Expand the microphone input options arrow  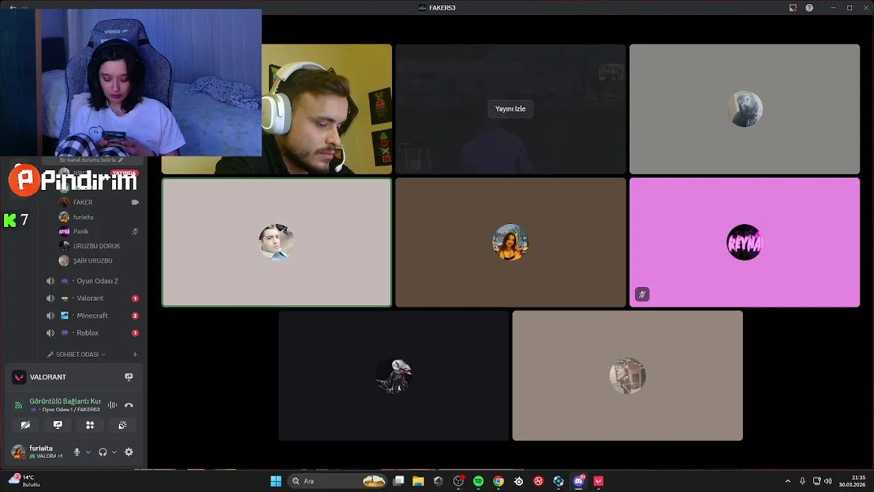[x=88, y=452]
